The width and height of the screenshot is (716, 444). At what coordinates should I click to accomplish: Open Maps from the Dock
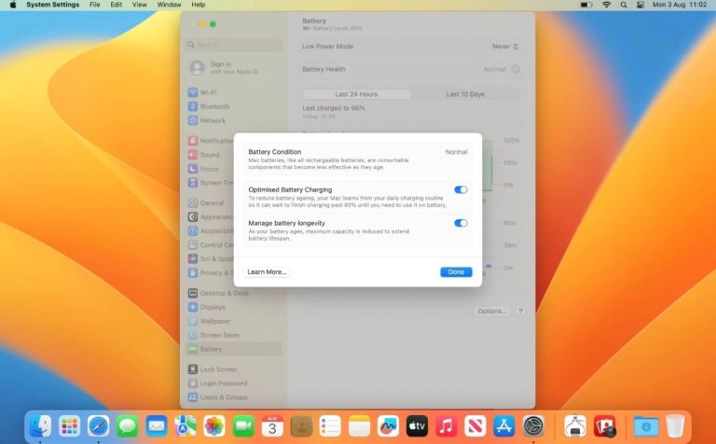coord(185,426)
